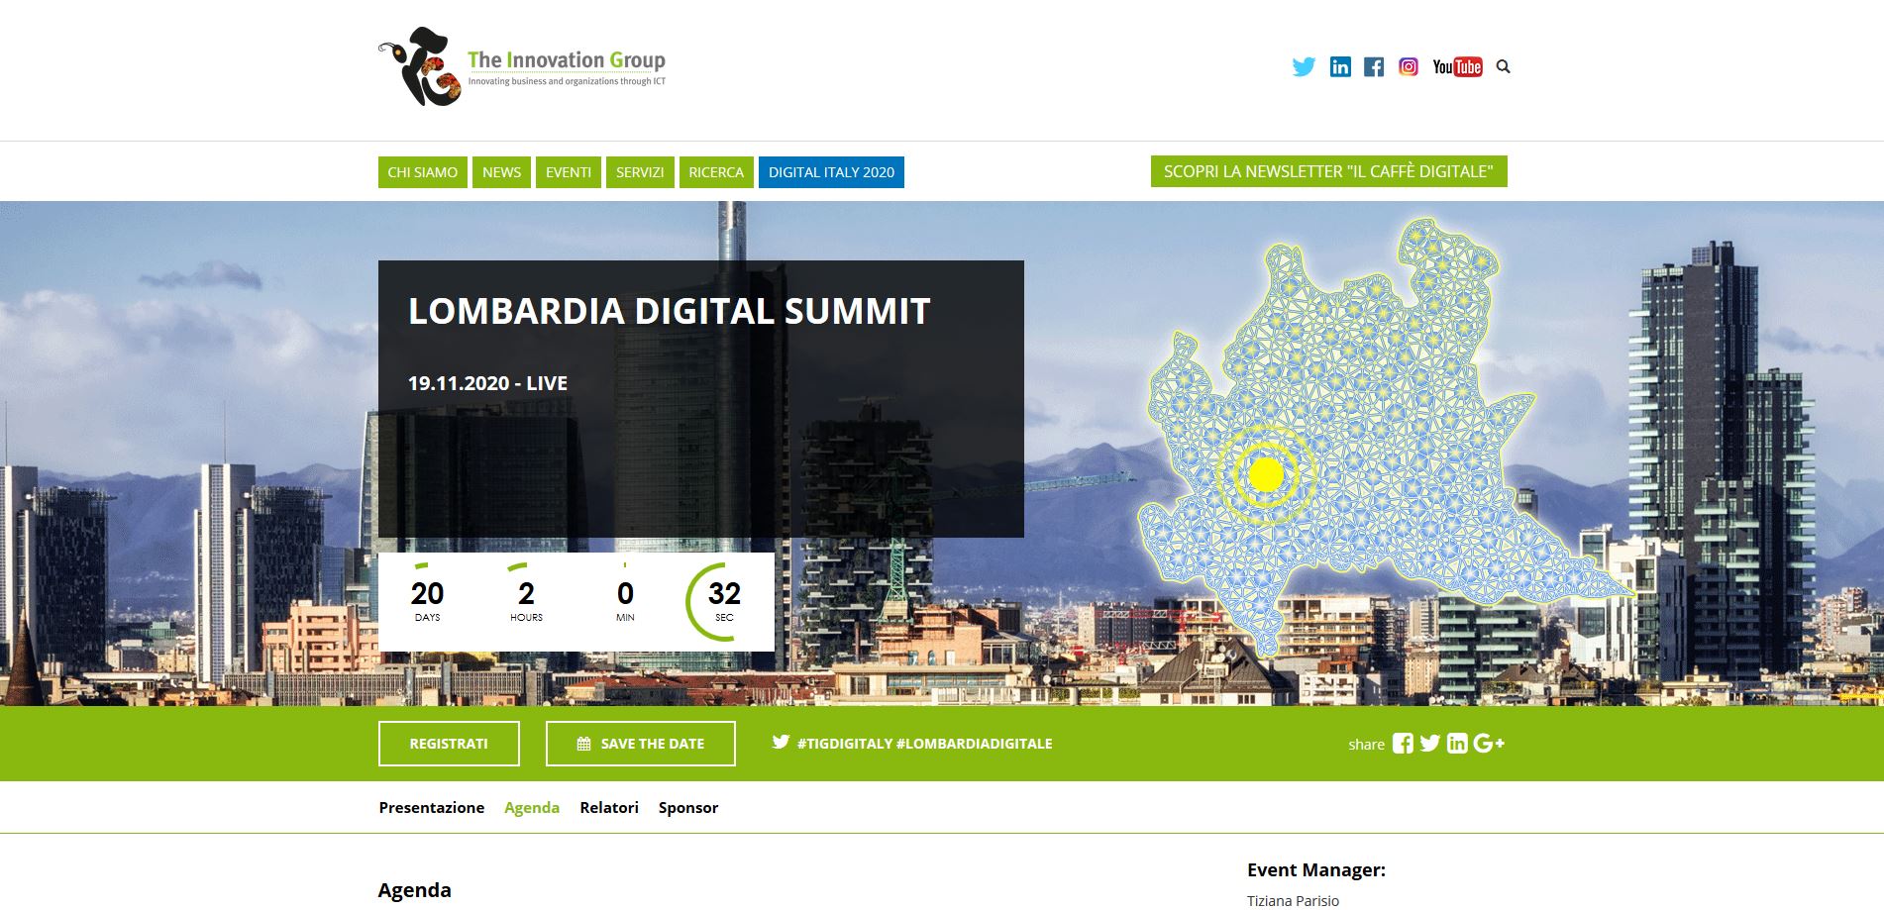Viewport: 1884px width, 910px height.
Task: Open the Il Caffè Digitale newsletter link
Action: [x=1328, y=171]
